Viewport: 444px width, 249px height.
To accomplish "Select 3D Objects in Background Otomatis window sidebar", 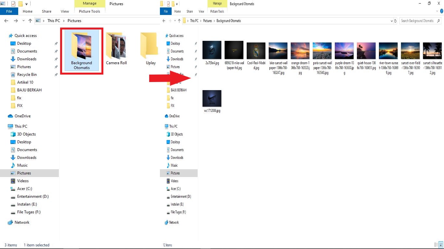I will [176, 134].
